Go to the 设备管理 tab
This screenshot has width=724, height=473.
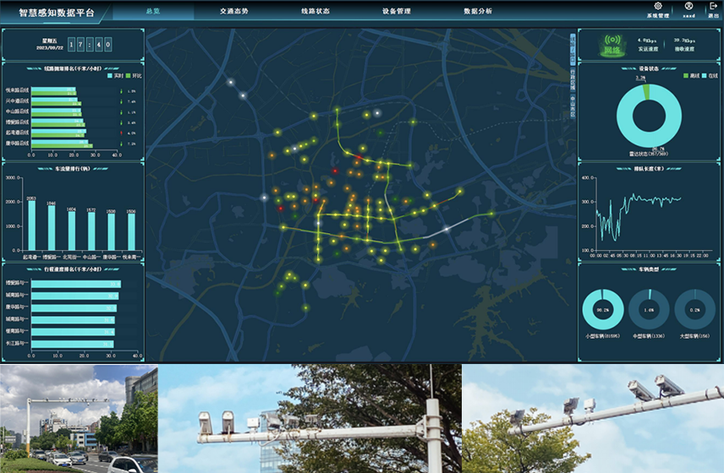tap(396, 11)
